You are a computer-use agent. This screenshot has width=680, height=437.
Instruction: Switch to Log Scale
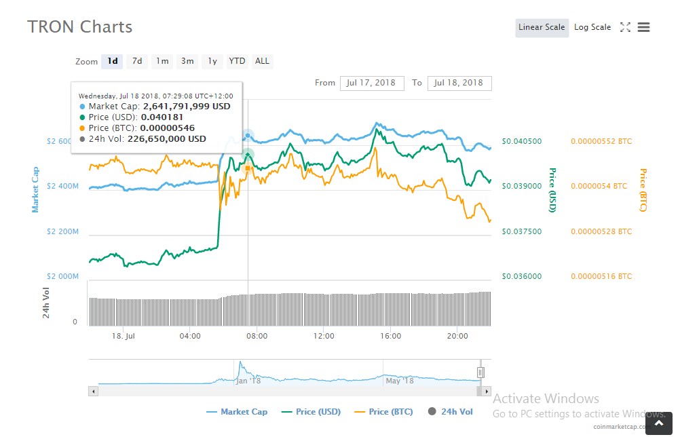pyautogui.click(x=592, y=27)
